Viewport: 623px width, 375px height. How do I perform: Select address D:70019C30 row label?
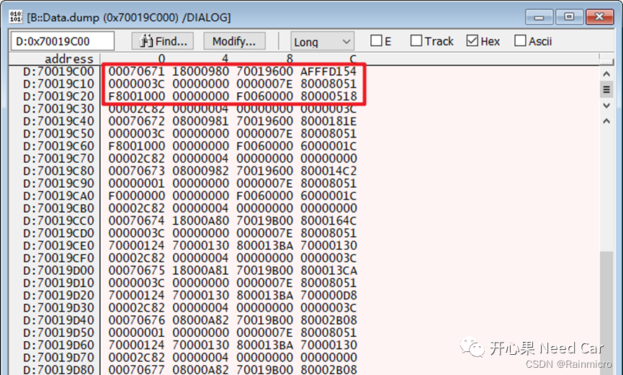58,109
